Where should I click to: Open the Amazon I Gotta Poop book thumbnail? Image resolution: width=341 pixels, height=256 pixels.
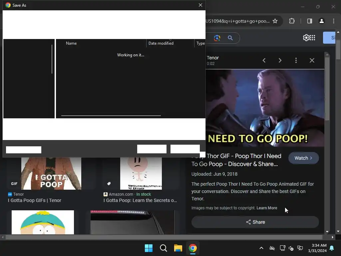pos(141,173)
